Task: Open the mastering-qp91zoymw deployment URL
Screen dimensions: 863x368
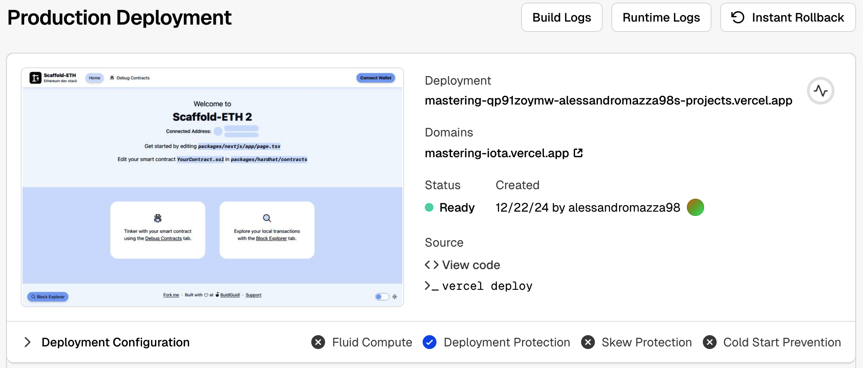Action: click(608, 100)
